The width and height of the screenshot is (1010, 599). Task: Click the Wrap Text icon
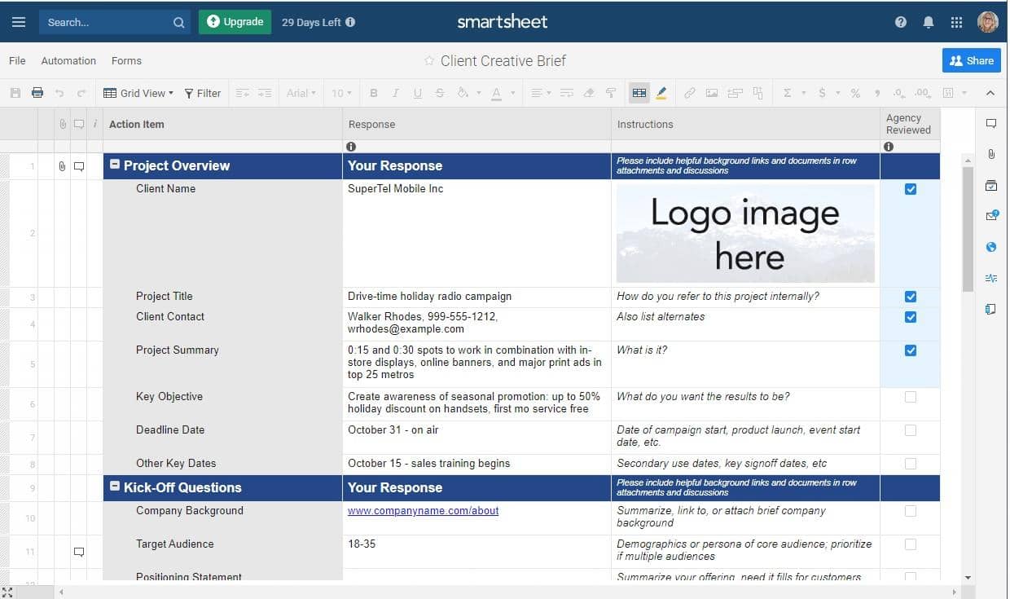(x=567, y=93)
